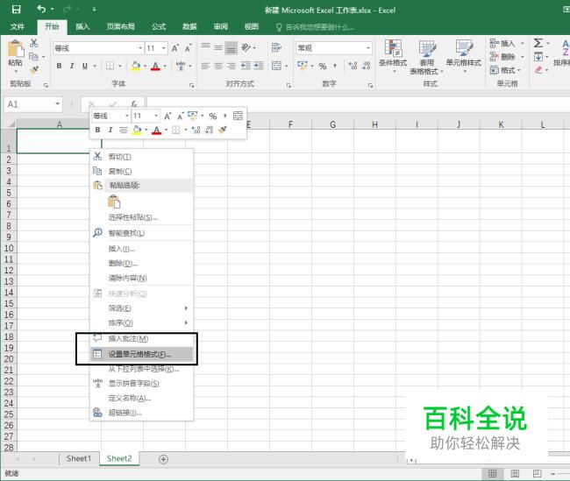This screenshot has width=570, height=481.
Task: Click the Copy icon in ribbon clipboard group
Action: [33, 57]
